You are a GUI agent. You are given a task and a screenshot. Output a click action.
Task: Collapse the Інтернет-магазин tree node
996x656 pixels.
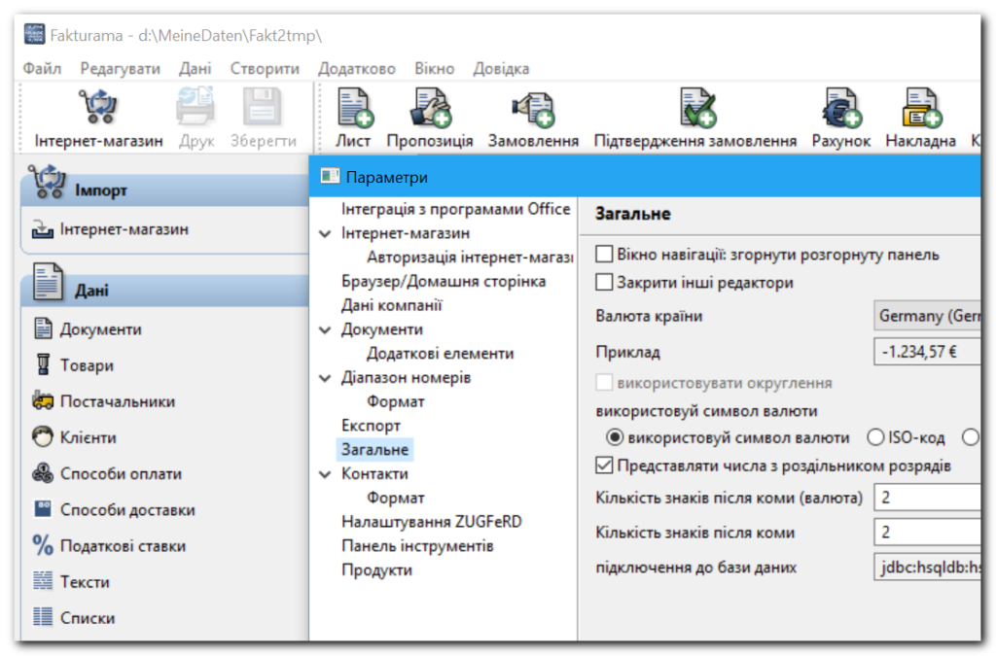[x=325, y=233]
